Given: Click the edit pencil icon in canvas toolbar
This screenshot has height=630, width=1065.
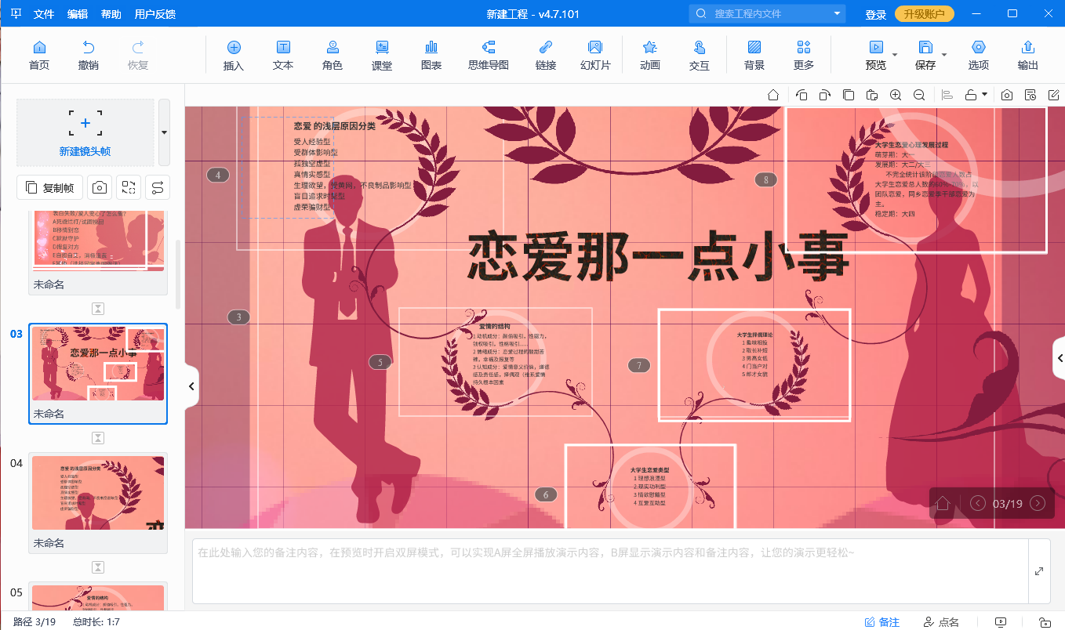Looking at the screenshot, I should pyautogui.click(x=1054, y=95).
